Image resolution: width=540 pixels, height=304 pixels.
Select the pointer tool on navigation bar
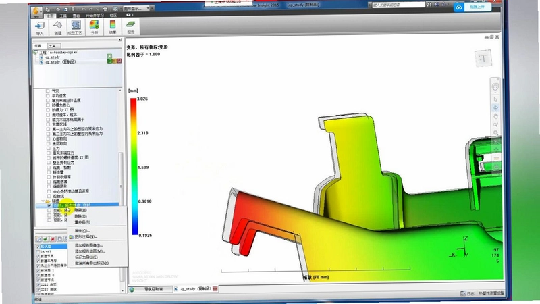pyautogui.click(x=495, y=99)
